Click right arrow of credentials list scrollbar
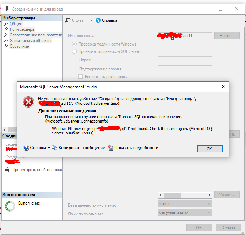 [x=209, y=195]
